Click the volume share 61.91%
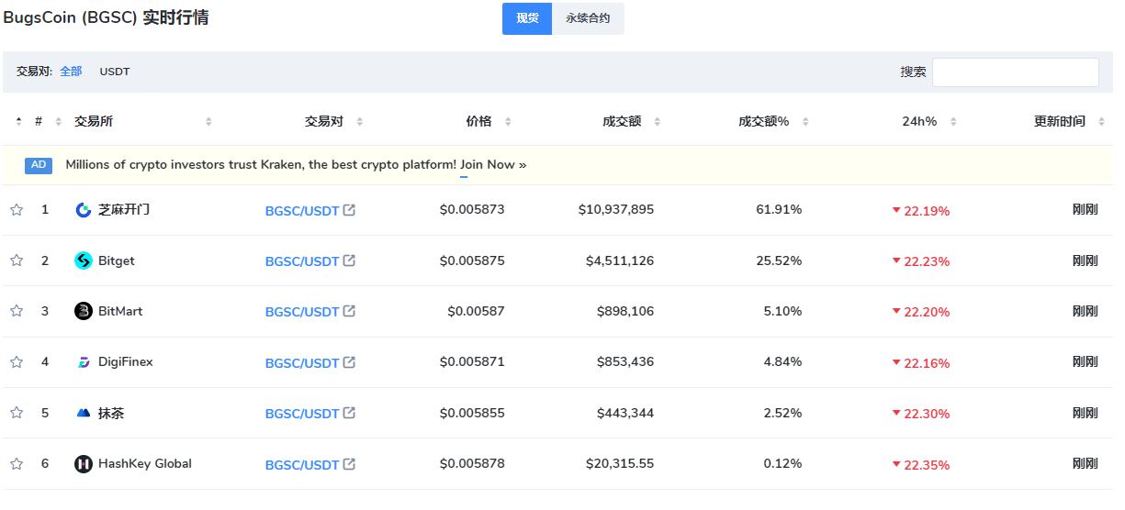Viewport: 1125px width, 510px height. [x=779, y=210]
